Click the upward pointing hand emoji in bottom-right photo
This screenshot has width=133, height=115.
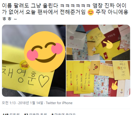pos(115,85)
